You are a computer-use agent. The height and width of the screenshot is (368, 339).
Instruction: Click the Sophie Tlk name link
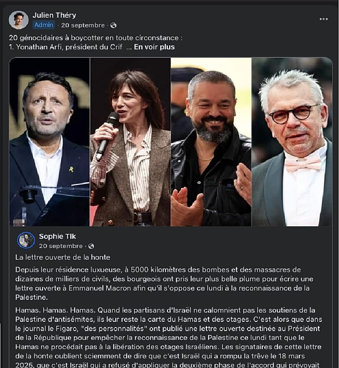coord(57,236)
